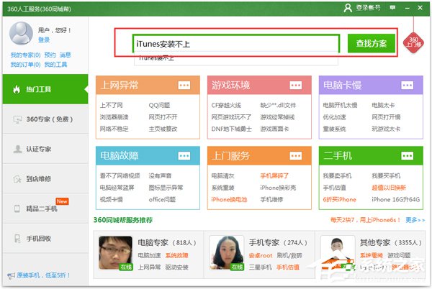Click the 更多>> link

(415, 220)
